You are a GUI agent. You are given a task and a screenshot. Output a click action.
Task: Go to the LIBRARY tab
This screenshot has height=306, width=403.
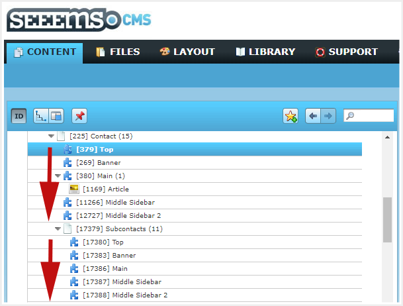265,52
